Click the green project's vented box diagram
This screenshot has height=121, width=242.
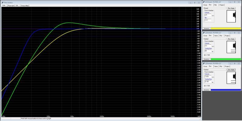(231, 47)
